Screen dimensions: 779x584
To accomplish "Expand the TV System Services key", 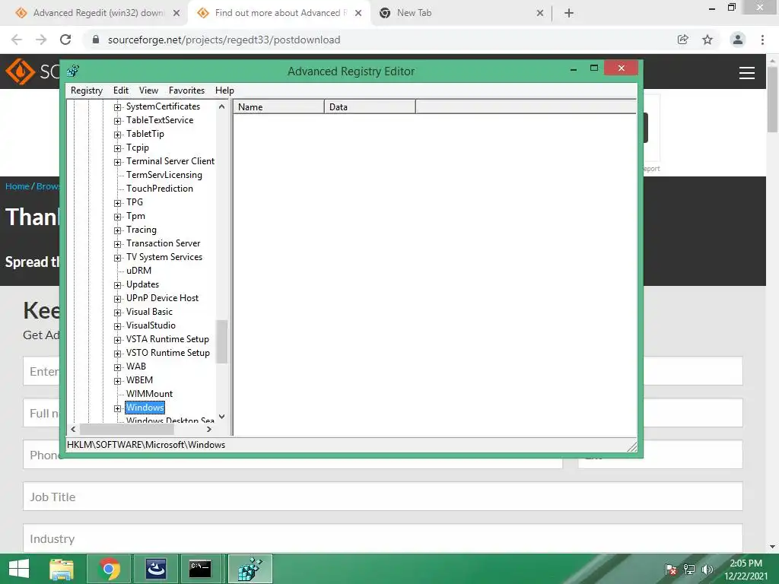I will coord(117,258).
